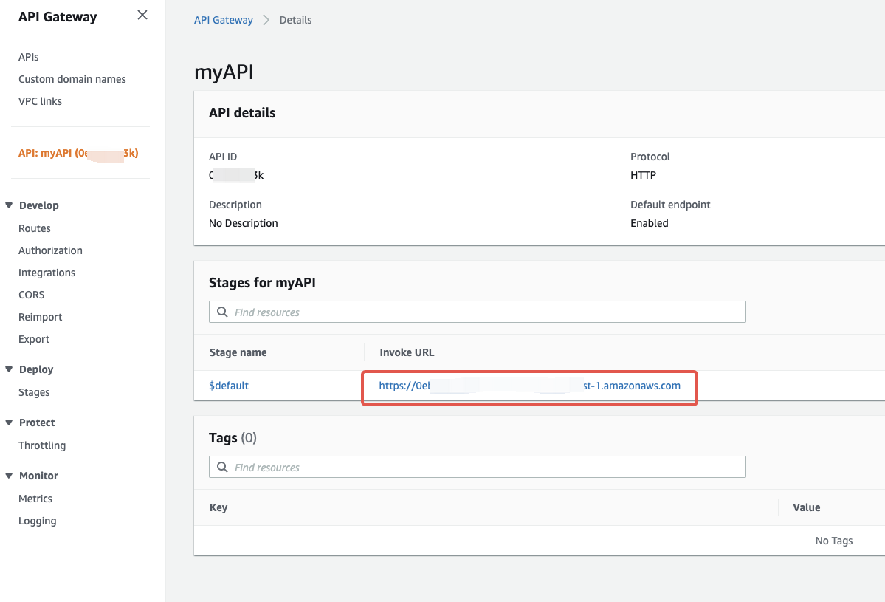The image size is (885, 602).
Task: Open Throttling under Protect
Action: (x=42, y=445)
